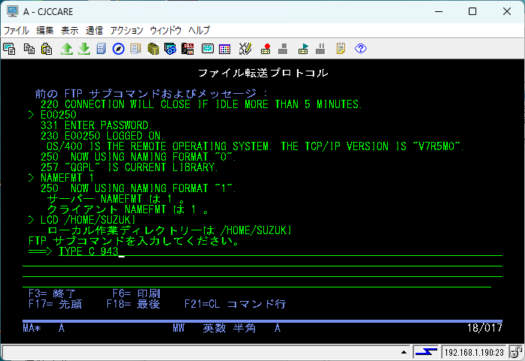Click the 192.168.1.190:23 address in status bar
The width and height of the screenshot is (525, 361).
pos(474,352)
